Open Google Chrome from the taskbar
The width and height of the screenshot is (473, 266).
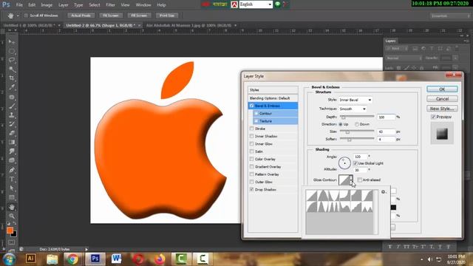coord(72,259)
